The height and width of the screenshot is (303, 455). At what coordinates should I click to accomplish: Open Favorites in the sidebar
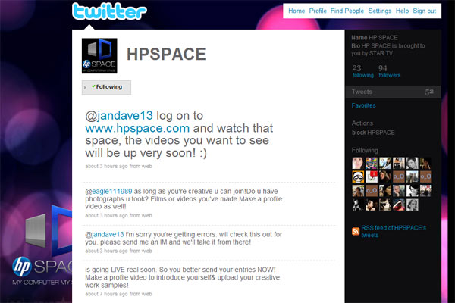363,105
